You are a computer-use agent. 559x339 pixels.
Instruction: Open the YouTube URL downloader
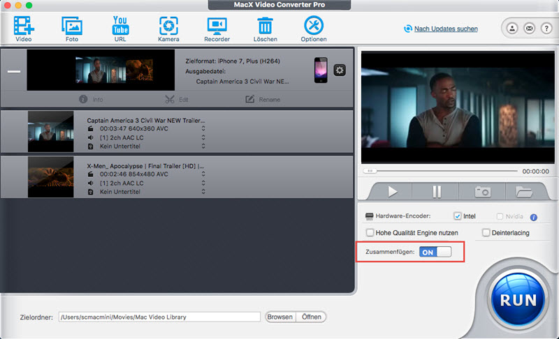[x=120, y=29]
